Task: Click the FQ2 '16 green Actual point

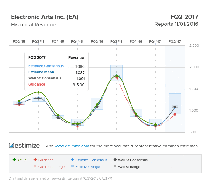Action: click(x=97, y=104)
